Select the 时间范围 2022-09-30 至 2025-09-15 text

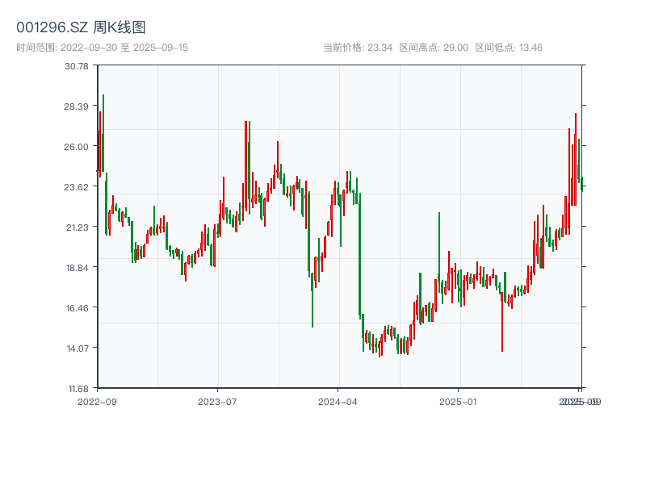[103, 48]
